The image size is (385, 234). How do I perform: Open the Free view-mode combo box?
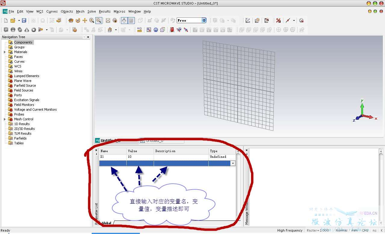pos(191,20)
